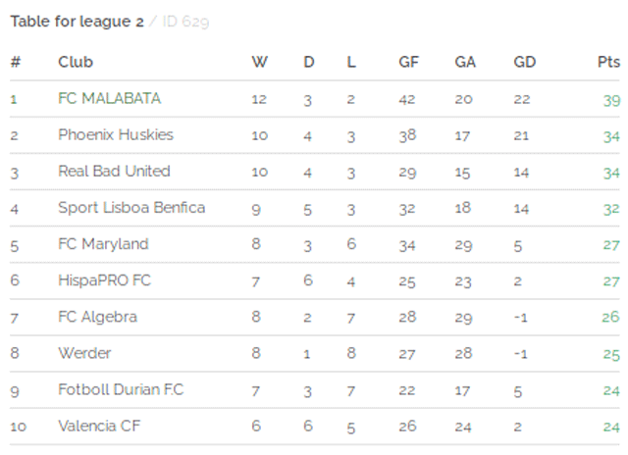Click the Table for league 2 heading
The width and height of the screenshot is (628, 455).
click(x=77, y=22)
